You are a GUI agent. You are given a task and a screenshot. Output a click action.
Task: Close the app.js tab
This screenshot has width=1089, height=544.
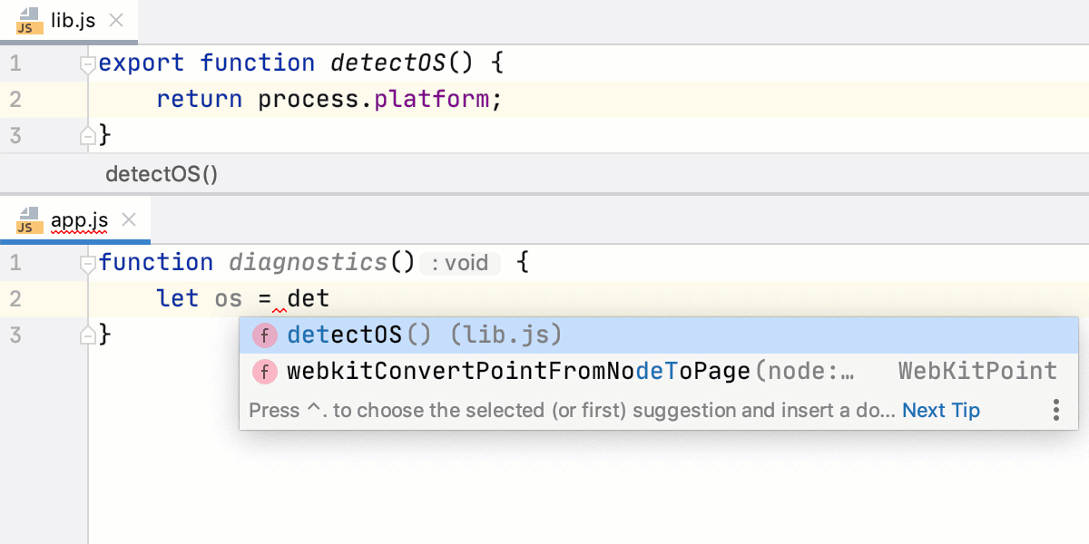pyautogui.click(x=129, y=219)
